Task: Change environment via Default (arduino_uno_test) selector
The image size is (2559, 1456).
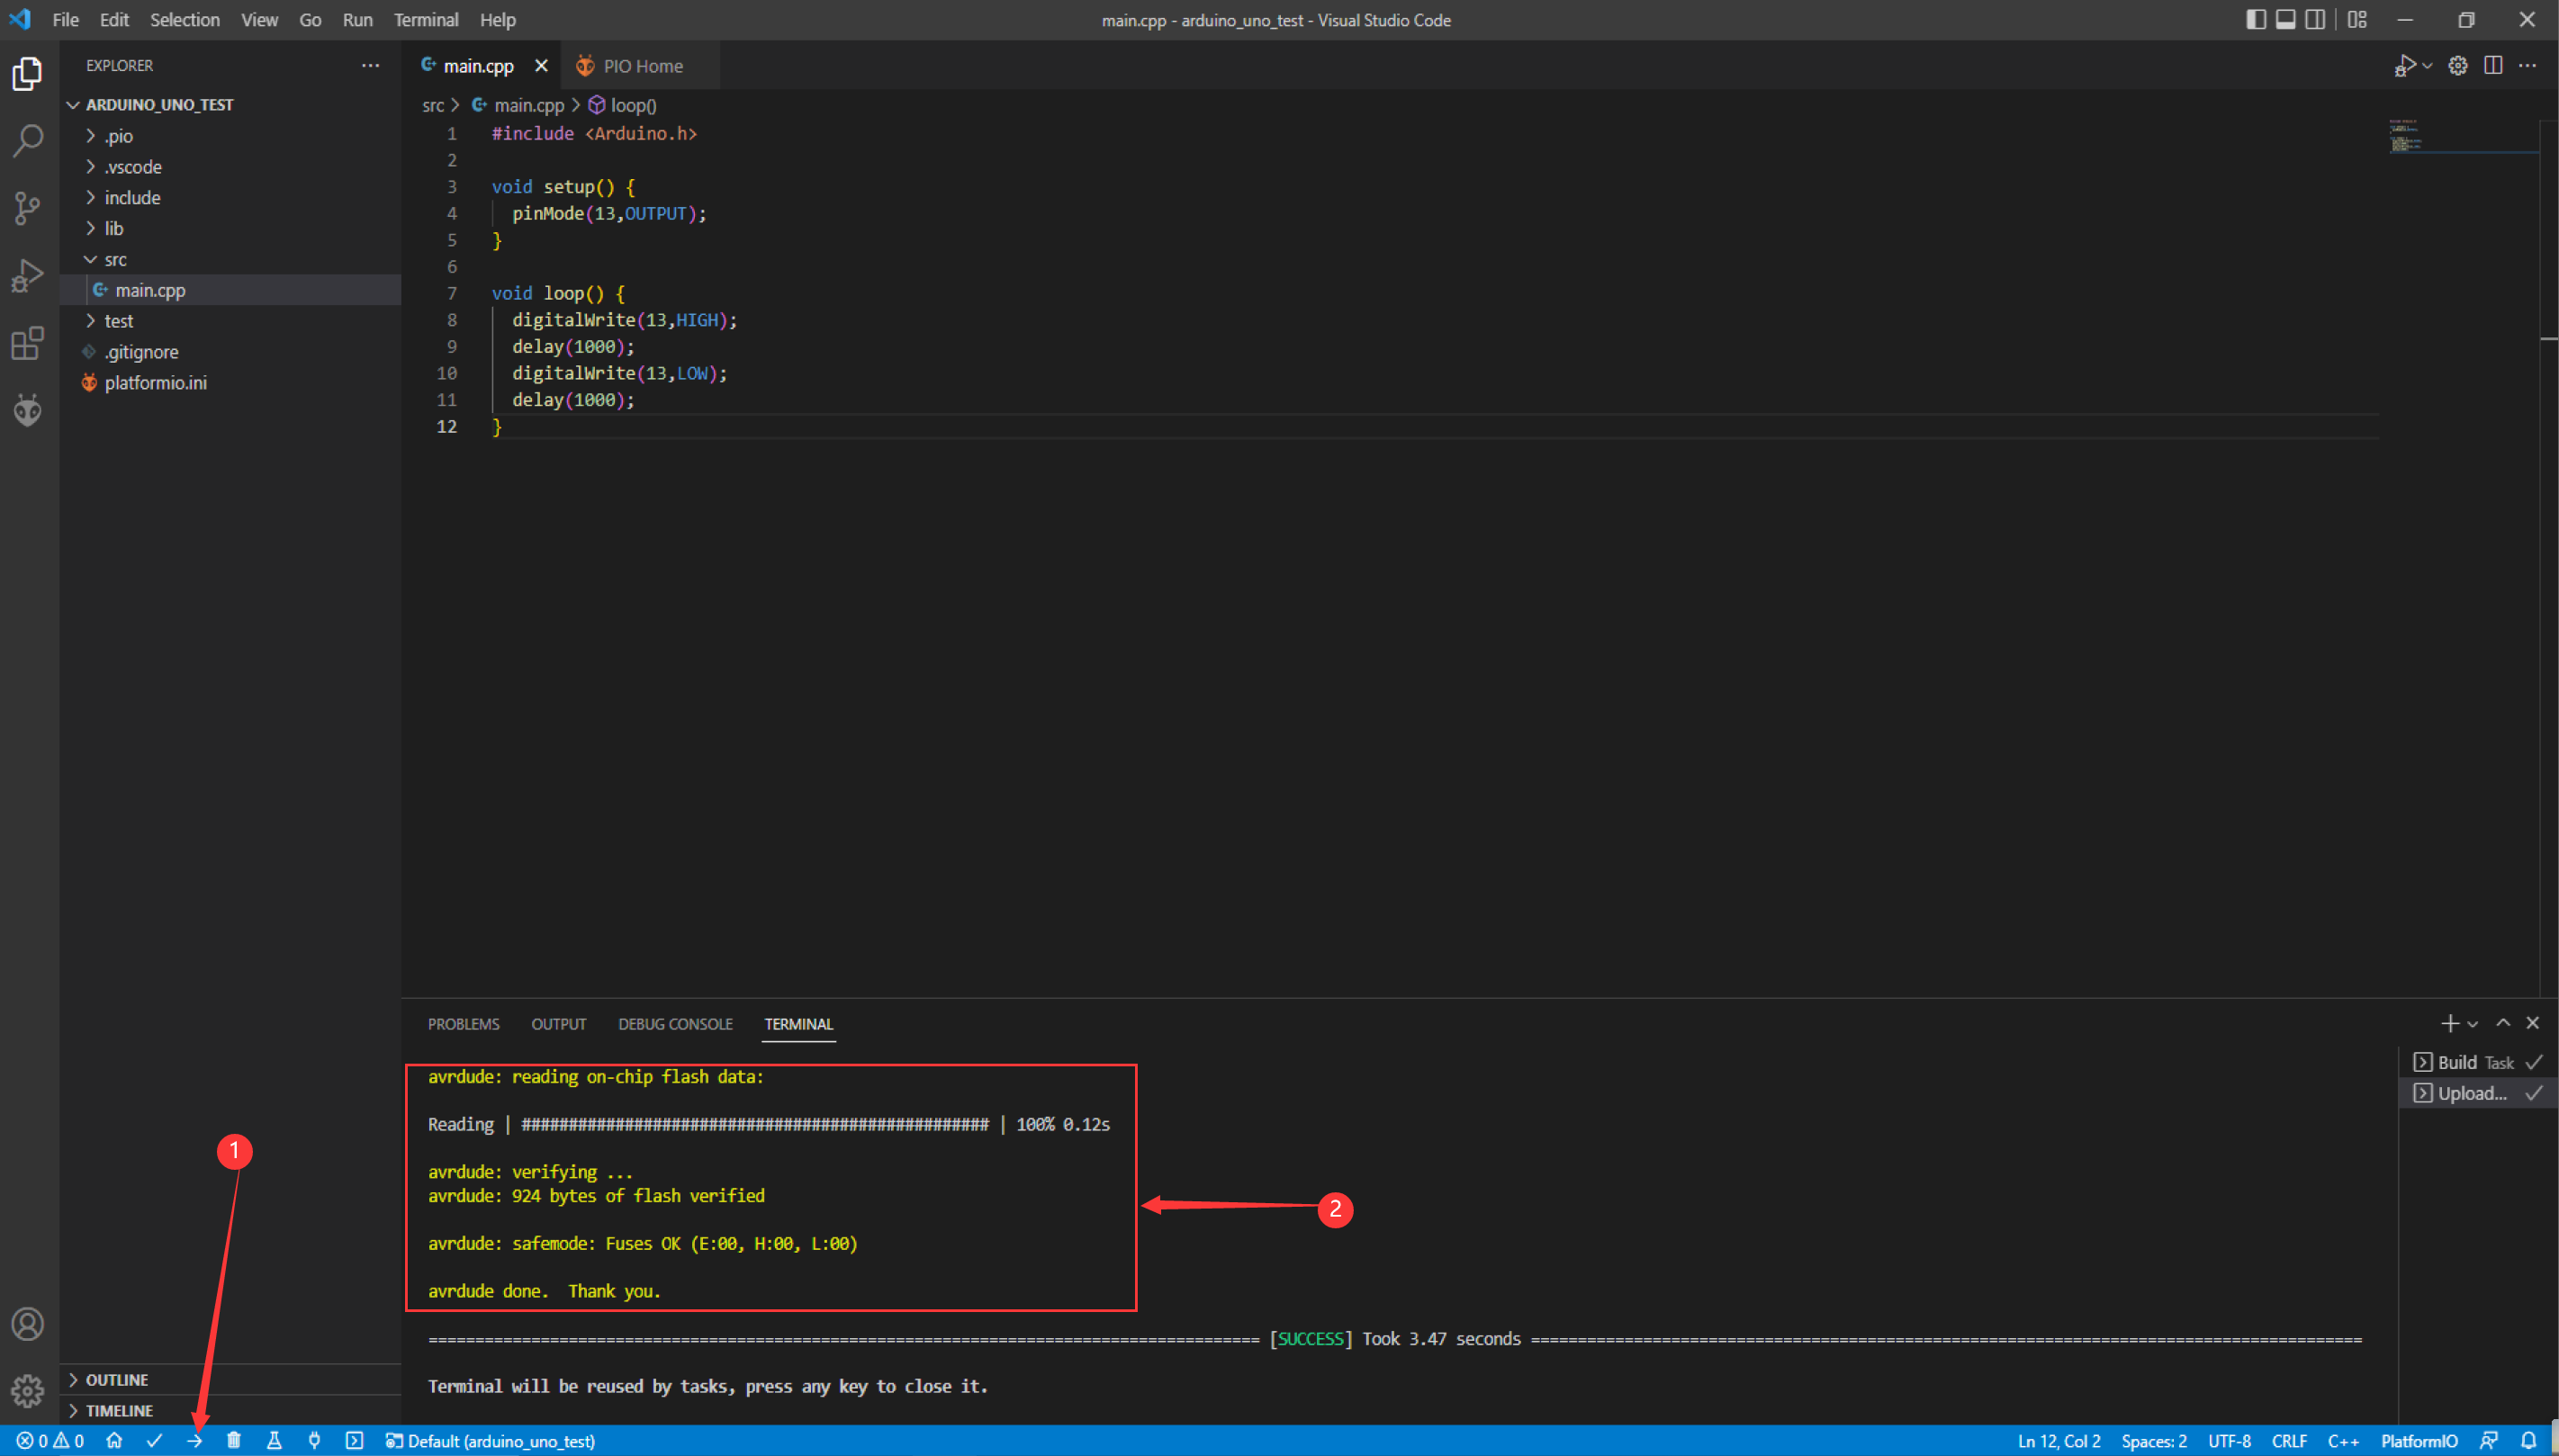Action: click(x=492, y=1440)
